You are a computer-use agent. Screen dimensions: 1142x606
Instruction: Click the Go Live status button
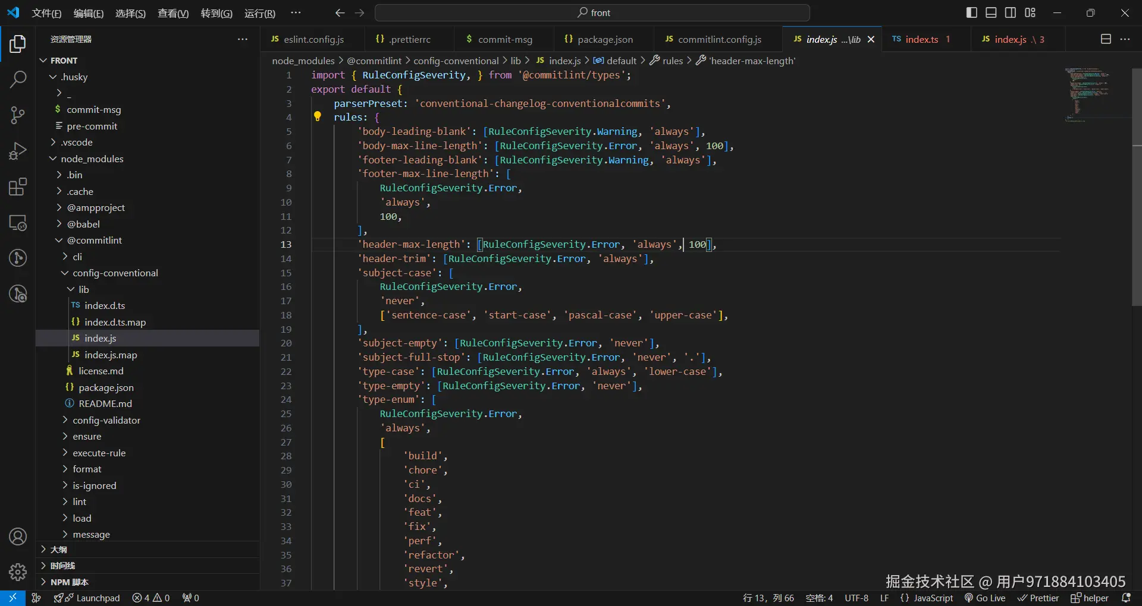985,598
